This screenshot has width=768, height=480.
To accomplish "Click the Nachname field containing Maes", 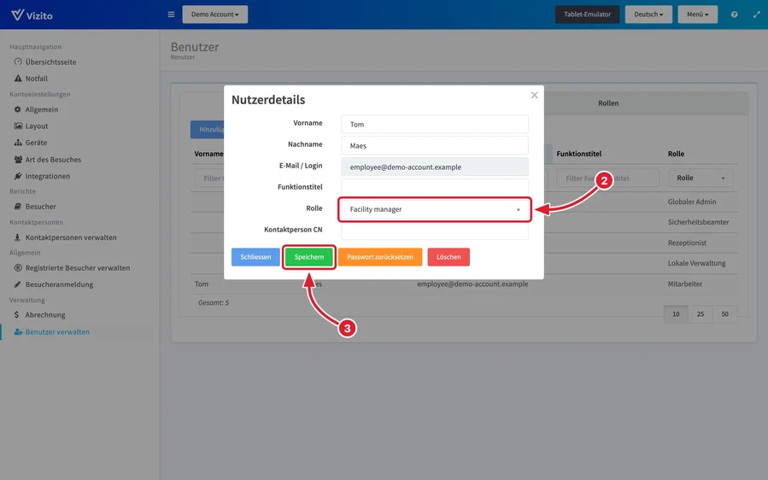I will tap(435, 145).
